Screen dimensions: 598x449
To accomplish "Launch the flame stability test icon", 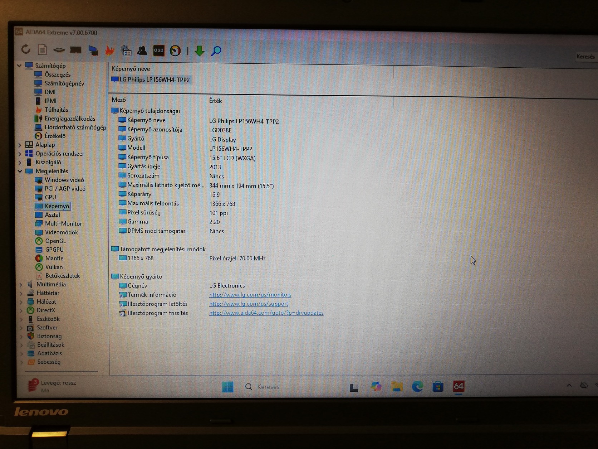I will (x=109, y=50).
